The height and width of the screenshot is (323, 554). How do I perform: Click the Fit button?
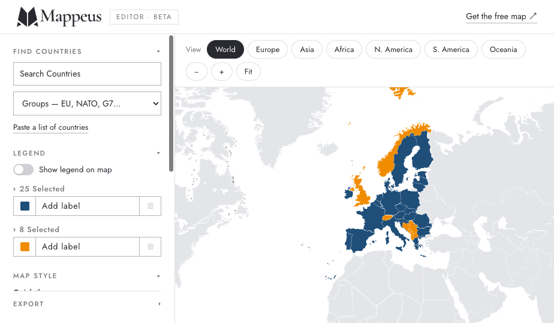(x=248, y=72)
